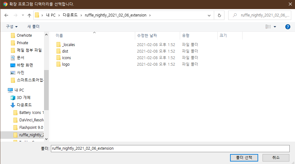Expand chevron after ruffle_nightly folder in path
Image resolution: width=295 pixels, height=164 pixels.
150,15
